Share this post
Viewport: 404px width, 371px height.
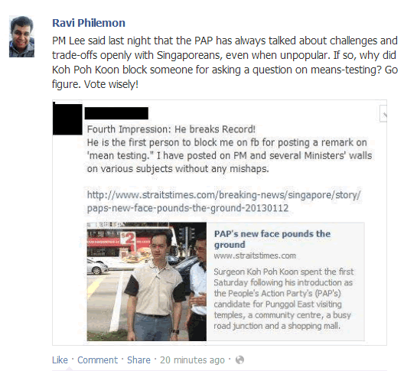[x=138, y=360]
